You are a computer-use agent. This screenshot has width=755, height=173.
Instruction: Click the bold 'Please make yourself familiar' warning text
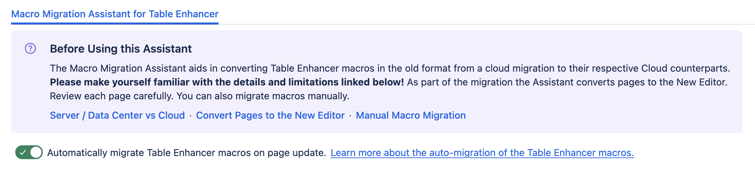click(227, 82)
